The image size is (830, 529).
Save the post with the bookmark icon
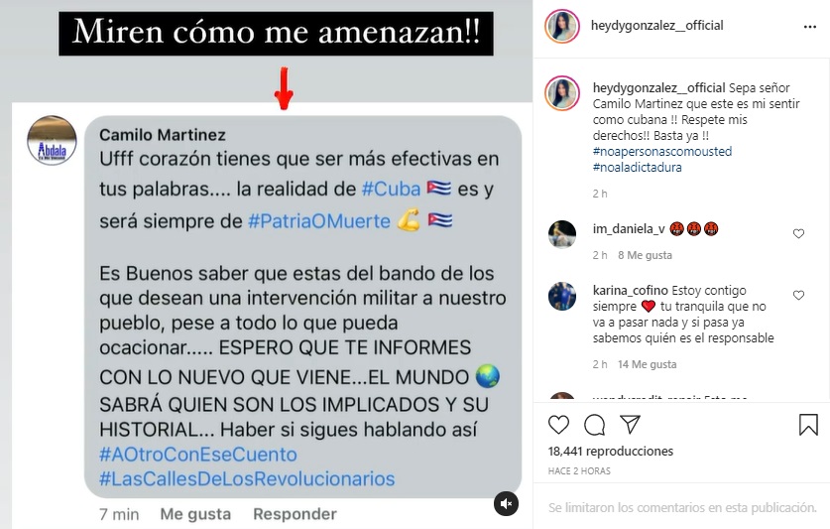pos(808,425)
